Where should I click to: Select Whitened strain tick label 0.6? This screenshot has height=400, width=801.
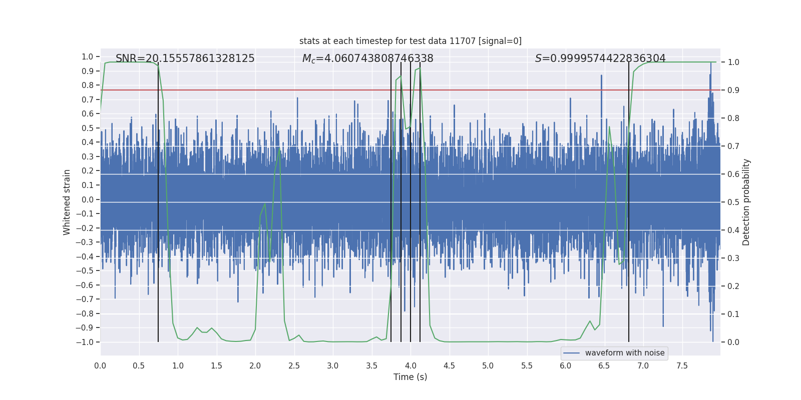click(x=88, y=114)
